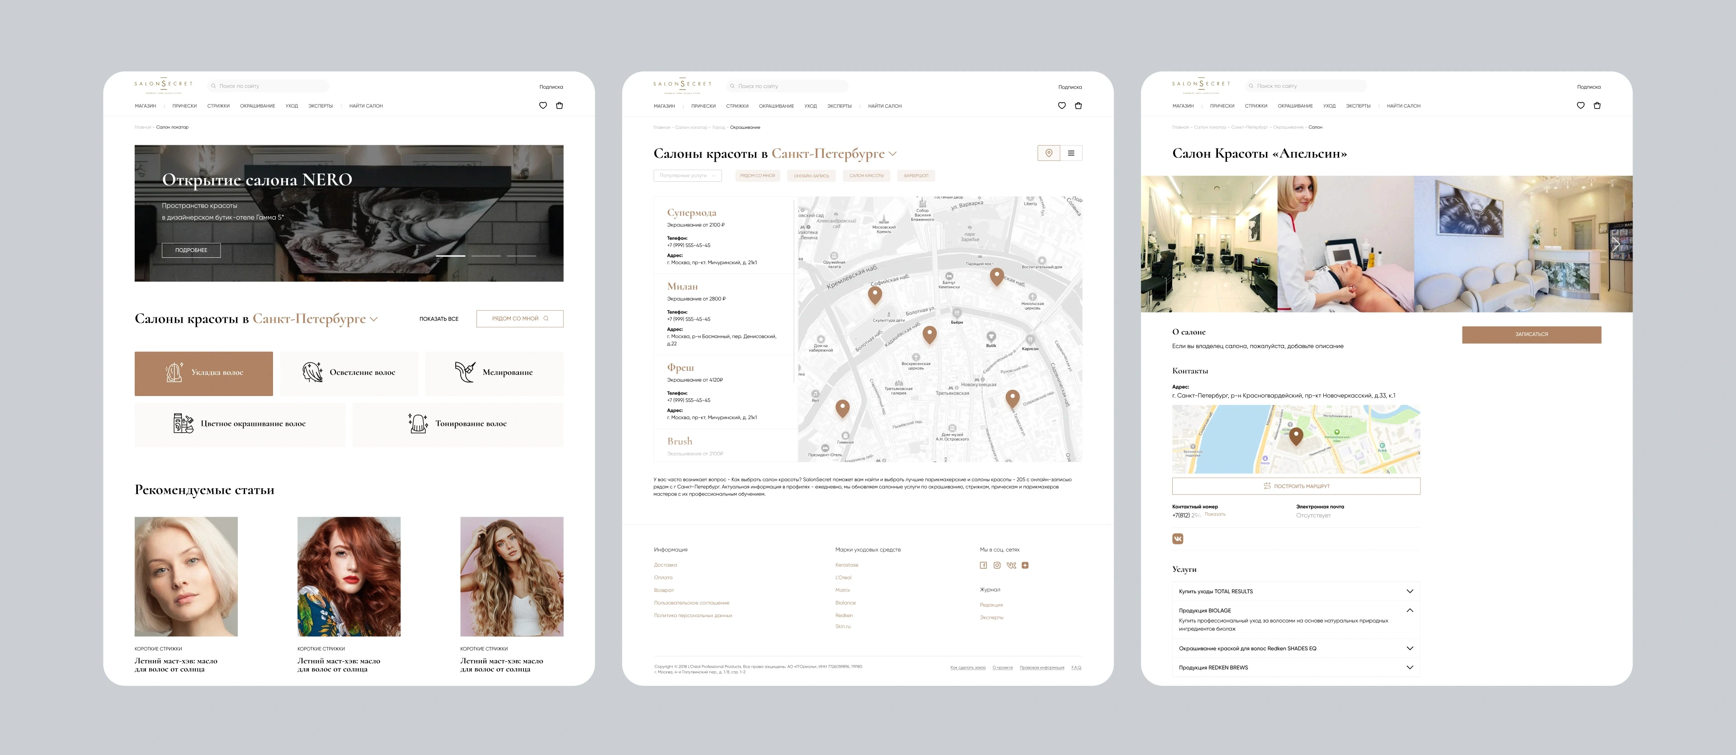This screenshot has height=755, width=1736.
Task: Switch to map view with pin icon
Action: point(1049,153)
